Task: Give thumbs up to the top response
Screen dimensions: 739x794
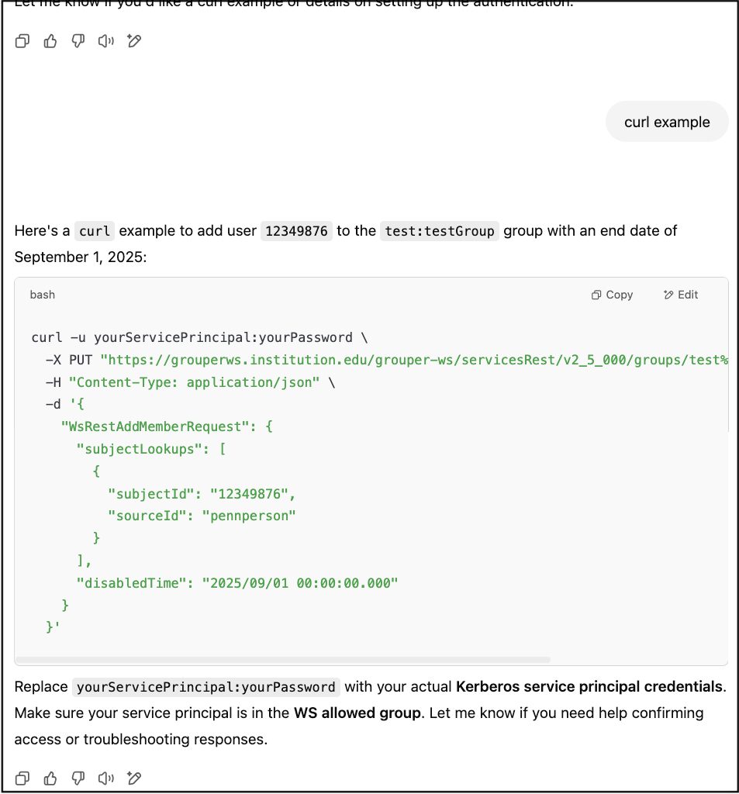Action: [50, 41]
